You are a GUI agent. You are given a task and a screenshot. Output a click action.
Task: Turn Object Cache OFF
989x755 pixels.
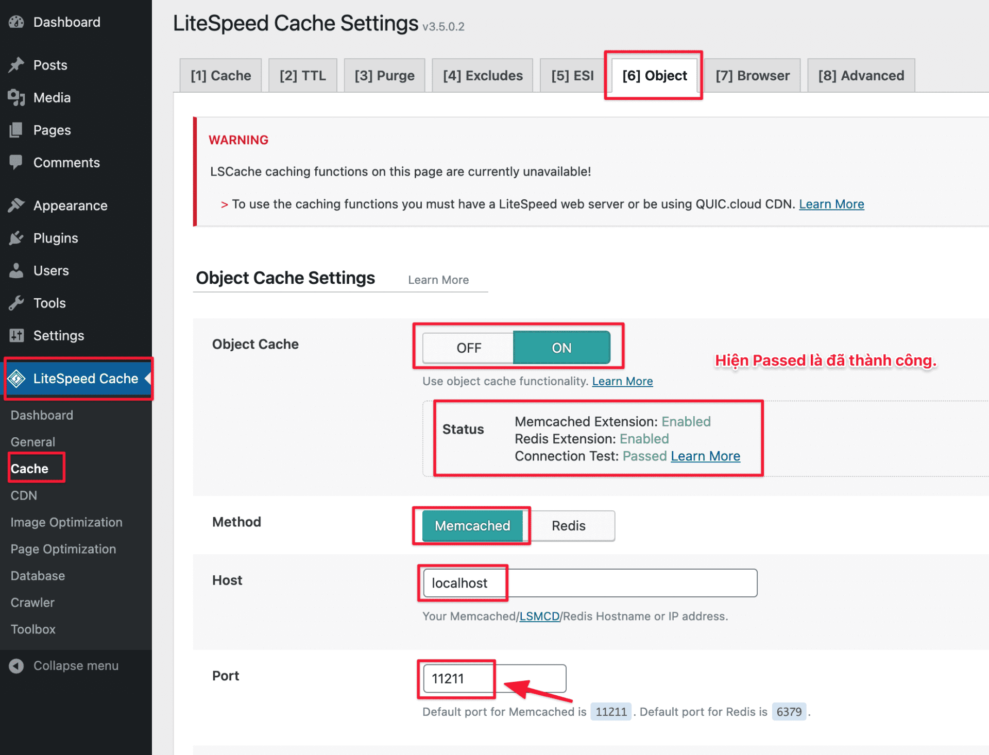468,348
